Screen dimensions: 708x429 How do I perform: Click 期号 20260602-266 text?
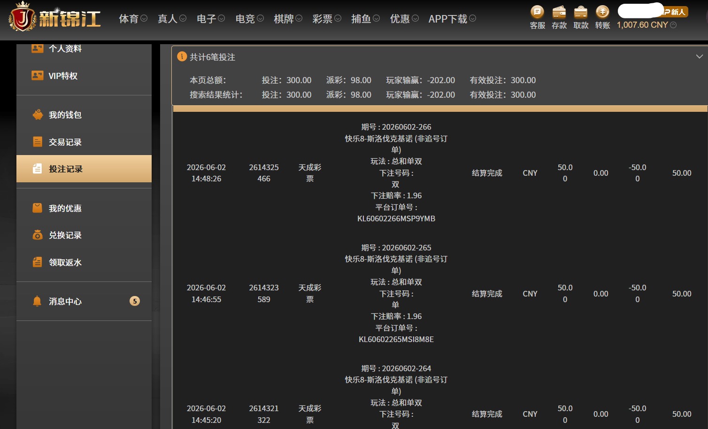coord(396,127)
